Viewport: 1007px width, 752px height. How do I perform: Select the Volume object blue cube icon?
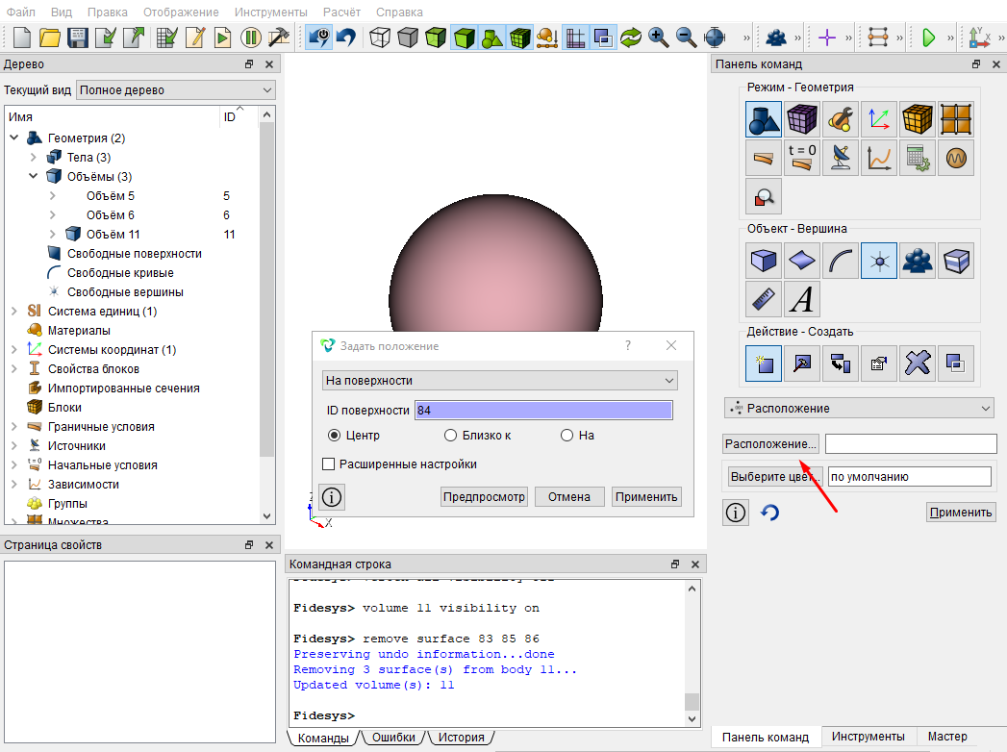click(x=764, y=260)
